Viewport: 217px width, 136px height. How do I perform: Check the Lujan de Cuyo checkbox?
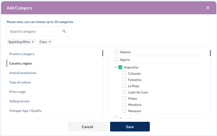click(x=125, y=92)
